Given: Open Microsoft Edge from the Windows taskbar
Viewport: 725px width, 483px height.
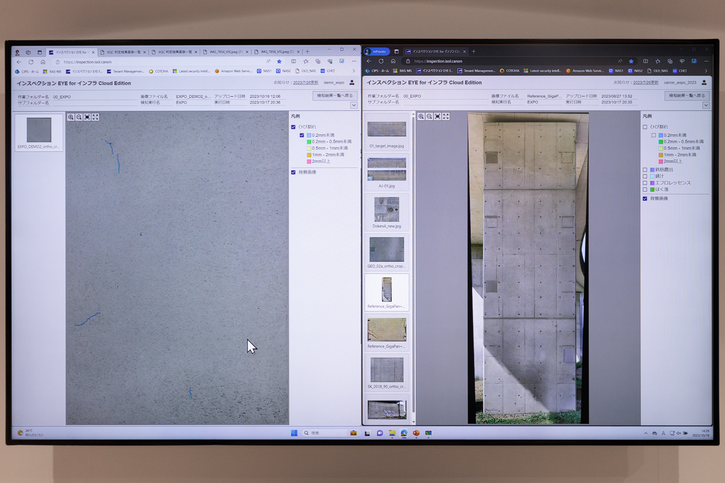Looking at the screenshot, I should tap(404, 433).
